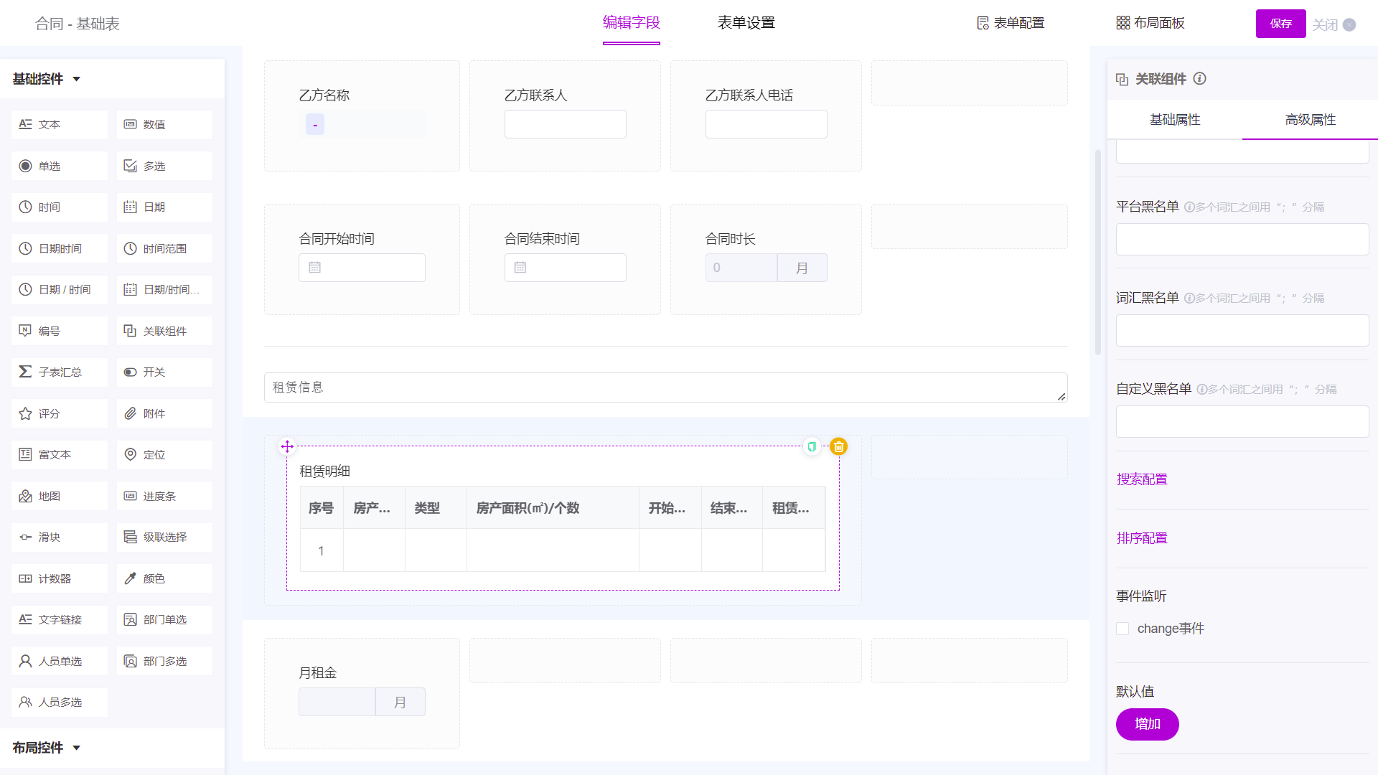
Task: Close the editor with 关闭
Action: [1334, 24]
